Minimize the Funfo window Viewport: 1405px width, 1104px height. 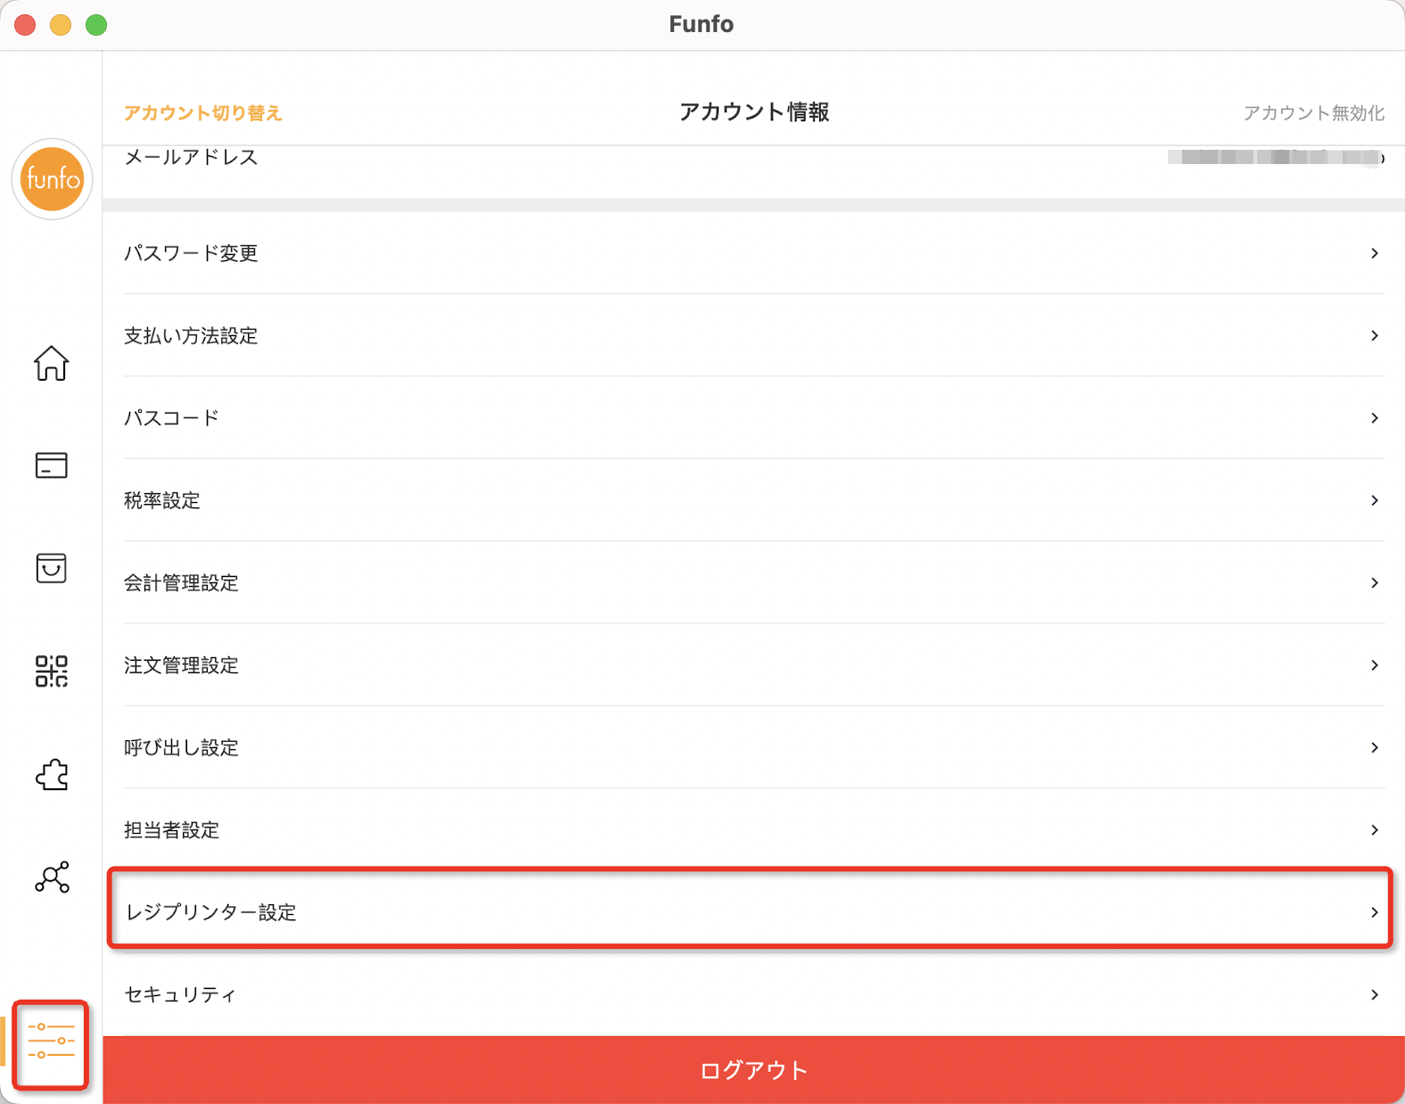pyautogui.click(x=61, y=25)
